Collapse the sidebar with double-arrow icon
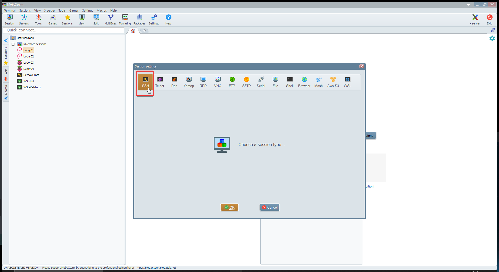The height and width of the screenshot is (272, 499). [6, 40]
